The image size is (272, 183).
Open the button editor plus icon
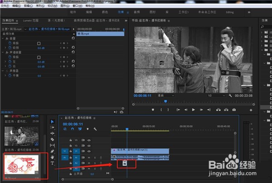click(x=251, y=110)
